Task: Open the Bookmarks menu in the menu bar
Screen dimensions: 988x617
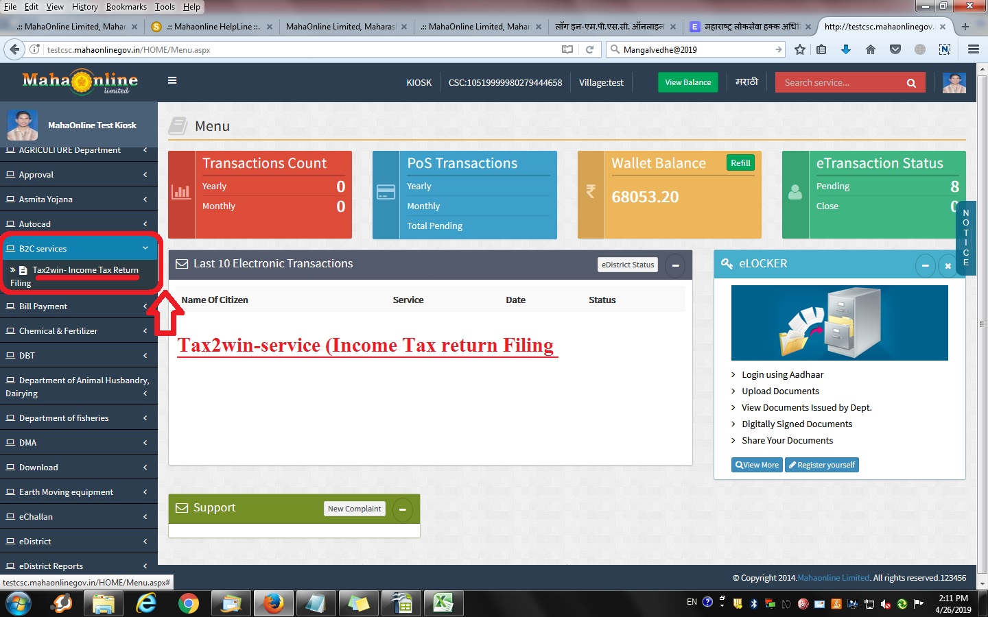Action: pos(126,7)
